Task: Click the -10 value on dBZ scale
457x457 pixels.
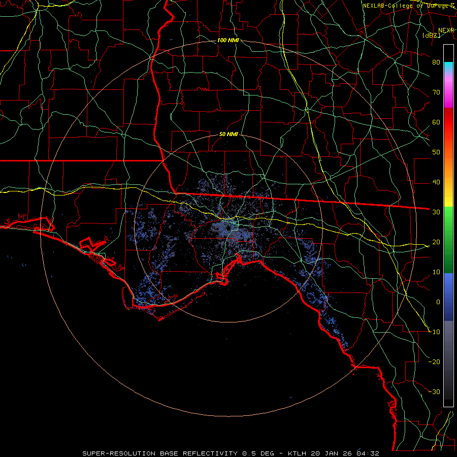Action: 434,332
